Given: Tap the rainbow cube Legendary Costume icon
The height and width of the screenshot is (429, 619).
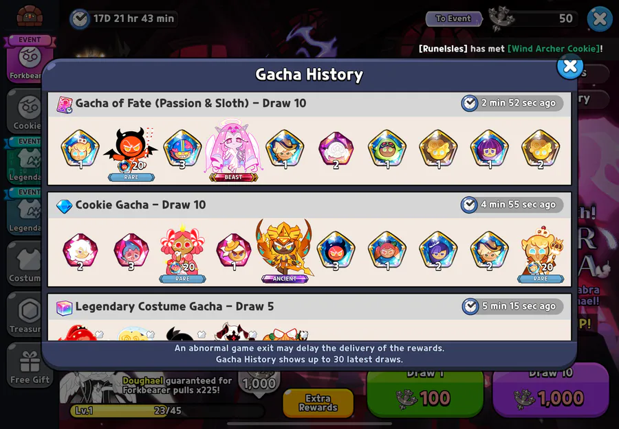Looking at the screenshot, I should click(x=65, y=308).
